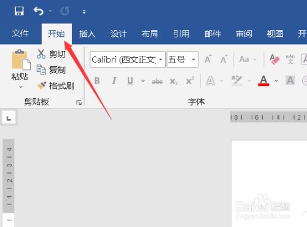Click the 复制 button

(51, 70)
